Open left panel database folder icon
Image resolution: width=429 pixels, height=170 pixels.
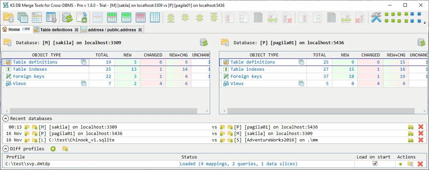click(7, 42)
